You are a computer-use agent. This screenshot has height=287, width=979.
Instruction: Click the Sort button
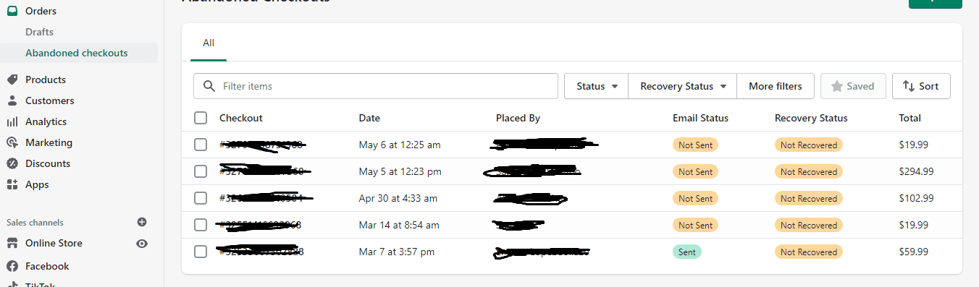pyautogui.click(x=921, y=86)
